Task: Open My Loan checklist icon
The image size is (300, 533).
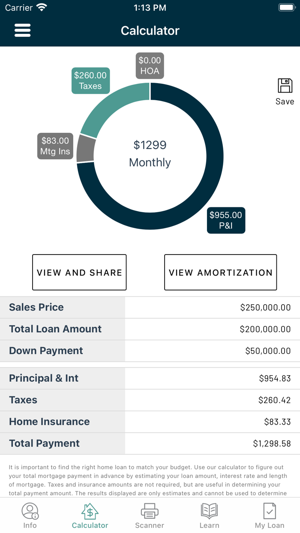Action: 269,511
